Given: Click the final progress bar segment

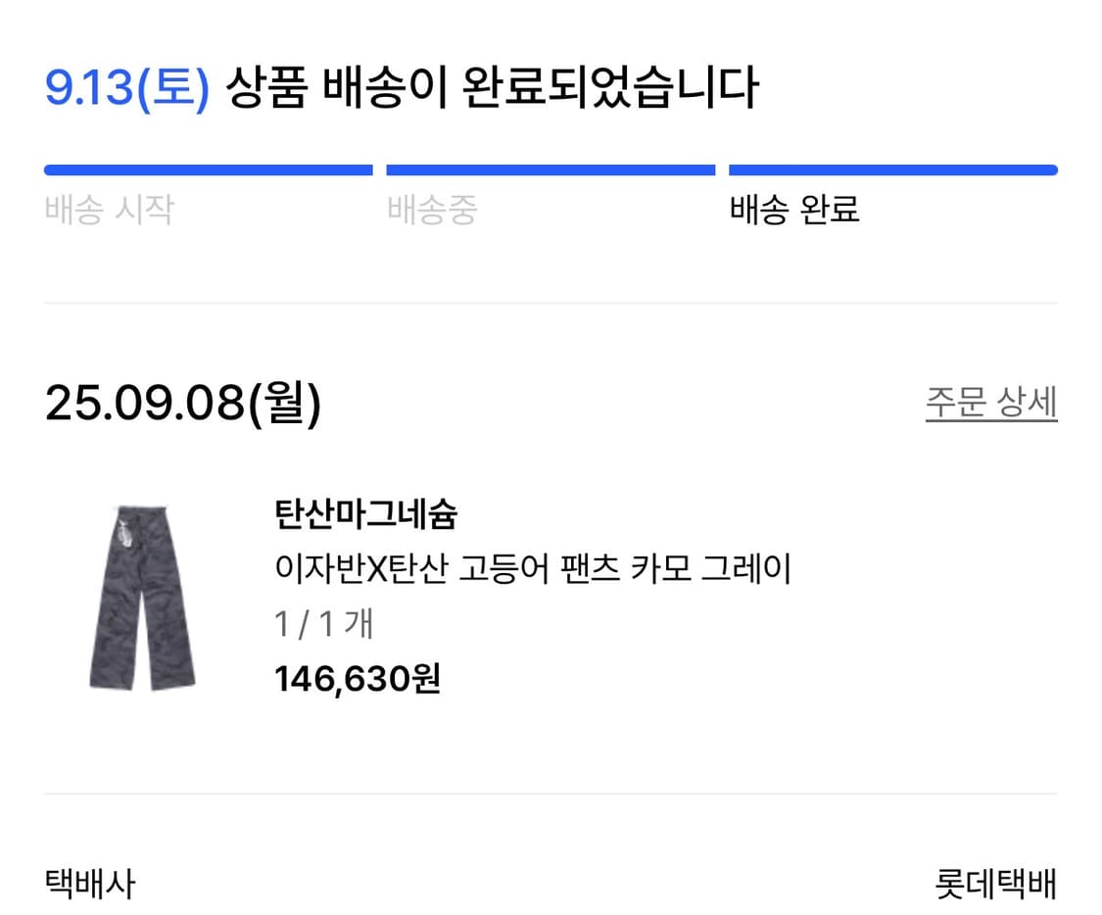Looking at the screenshot, I should tap(891, 169).
